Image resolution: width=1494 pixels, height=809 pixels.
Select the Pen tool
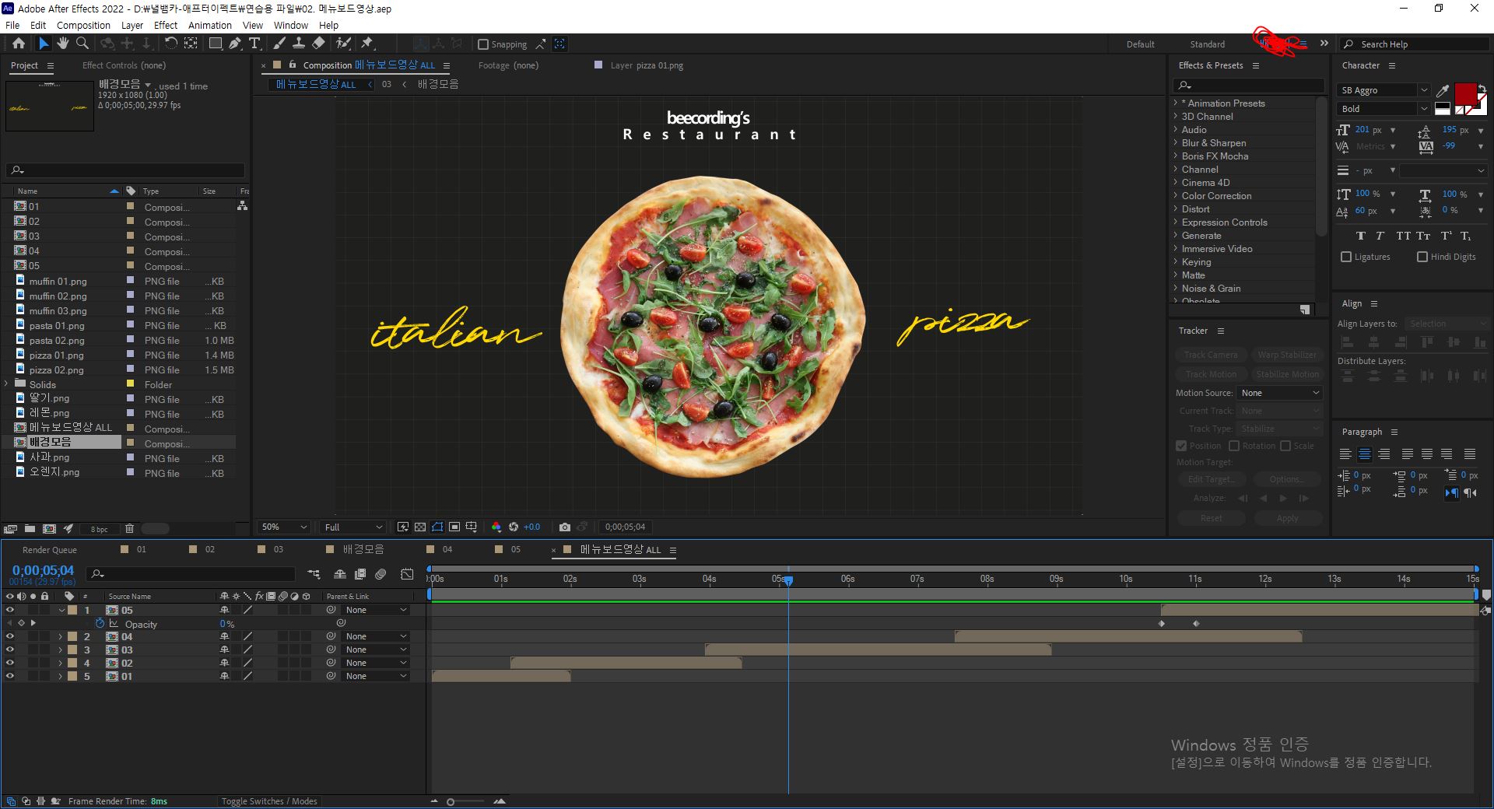(x=234, y=44)
